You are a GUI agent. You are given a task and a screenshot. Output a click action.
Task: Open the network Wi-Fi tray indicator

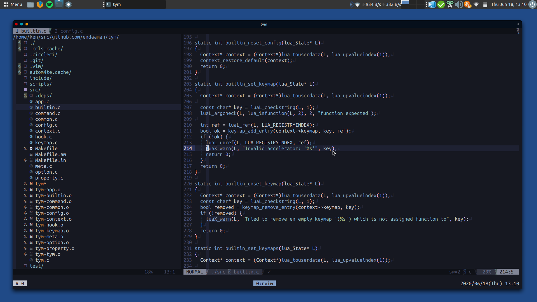tap(477, 4)
